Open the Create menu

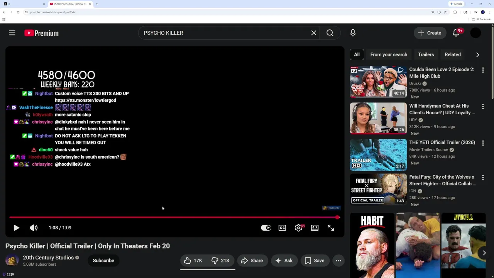point(430,33)
